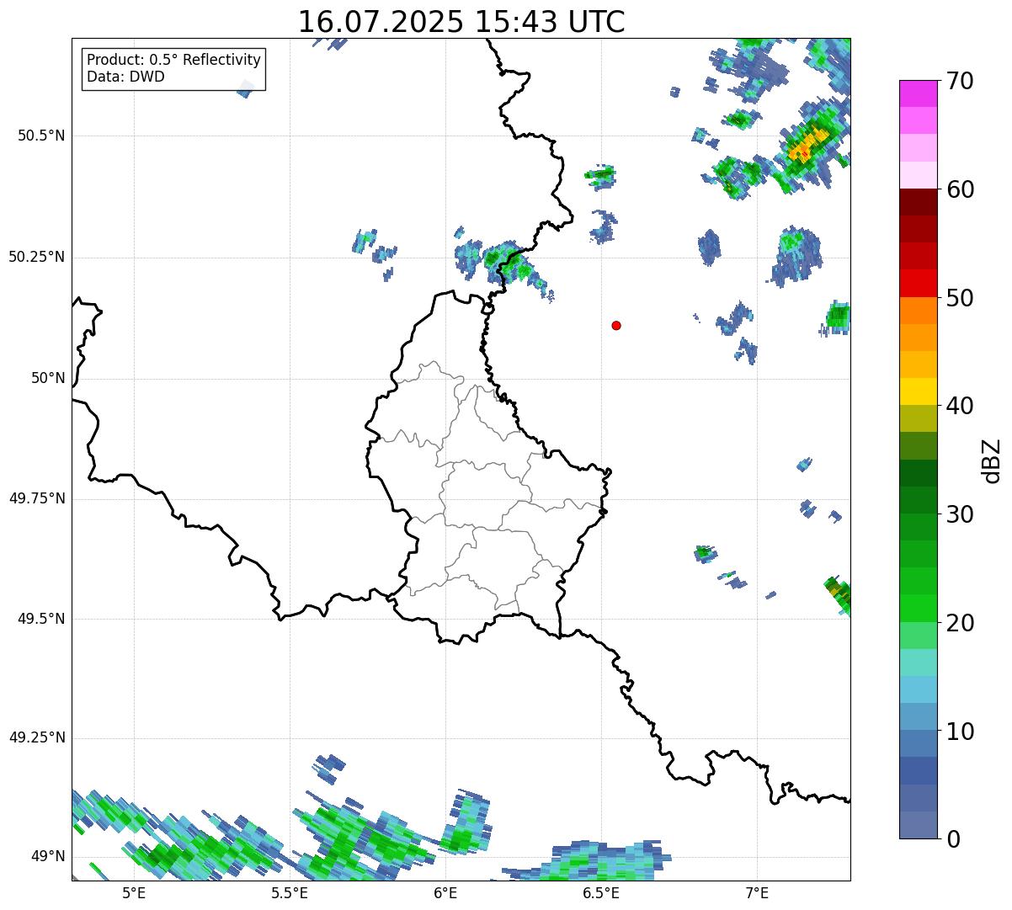Click the latitude label "50°N"

48,378
